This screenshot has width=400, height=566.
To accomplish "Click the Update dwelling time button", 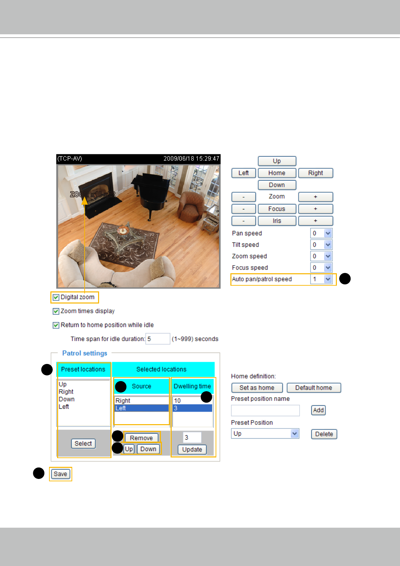I will 192,450.
